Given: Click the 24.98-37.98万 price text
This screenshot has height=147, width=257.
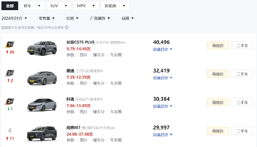Looking at the screenshot, I should 80,134.
